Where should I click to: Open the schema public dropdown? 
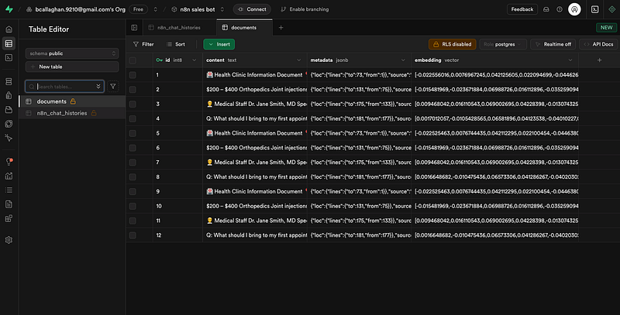(71, 54)
